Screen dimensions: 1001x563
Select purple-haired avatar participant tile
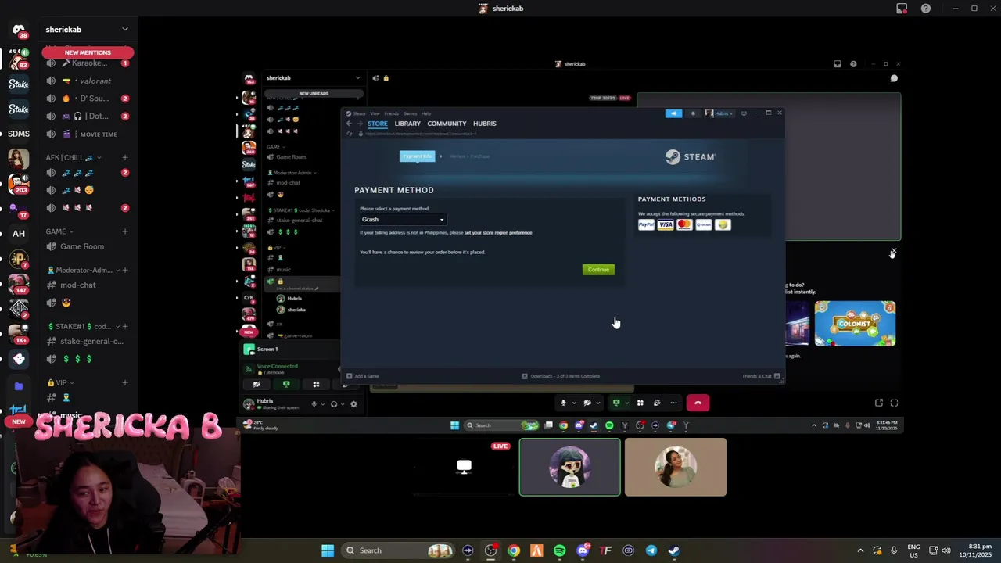(x=570, y=467)
